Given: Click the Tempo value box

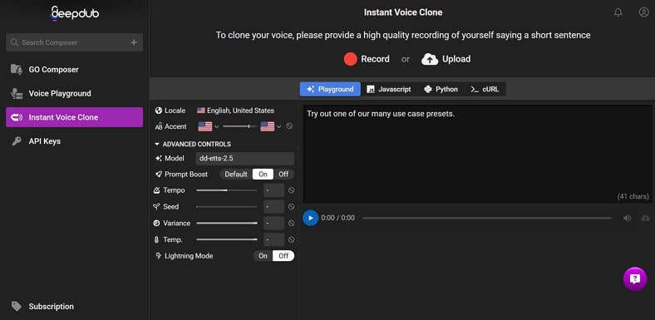Looking at the screenshot, I should coord(273,190).
